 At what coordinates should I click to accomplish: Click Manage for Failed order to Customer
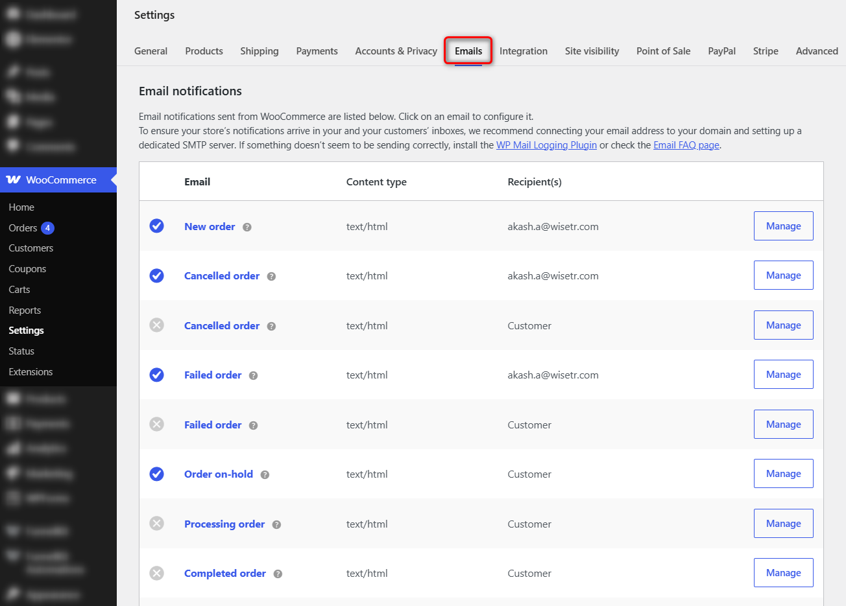point(783,424)
